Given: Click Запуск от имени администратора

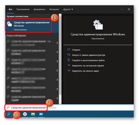Looking at the screenshot, I should (89, 55).
